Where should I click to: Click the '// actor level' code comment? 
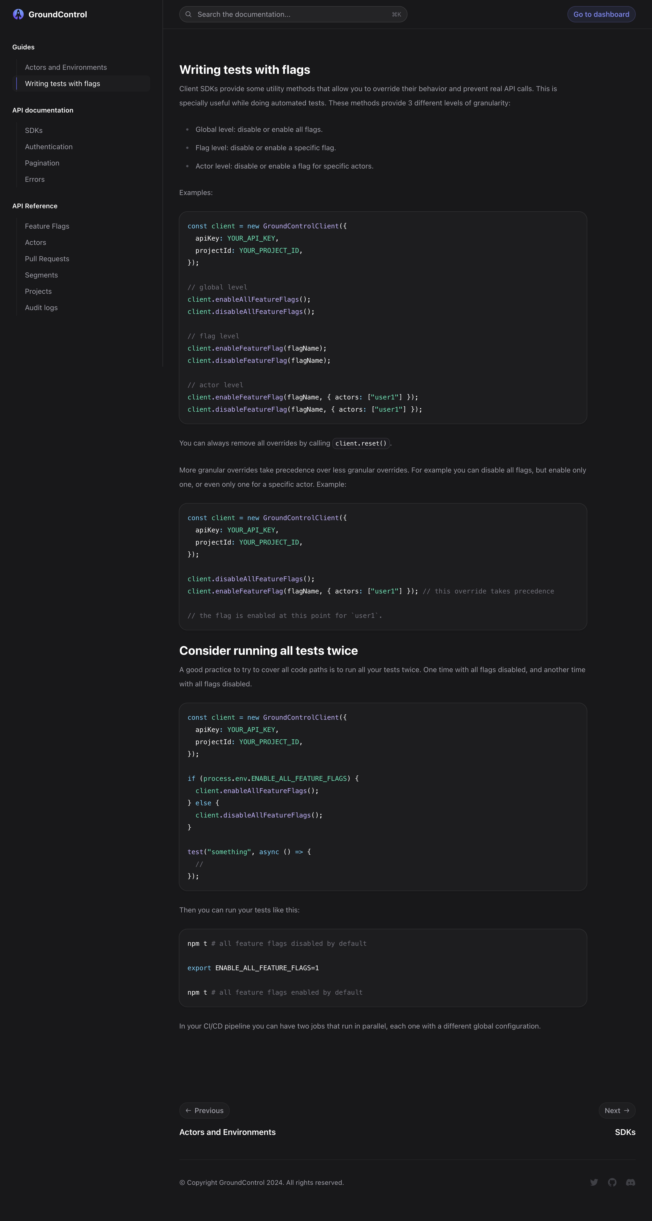click(215, 385)
